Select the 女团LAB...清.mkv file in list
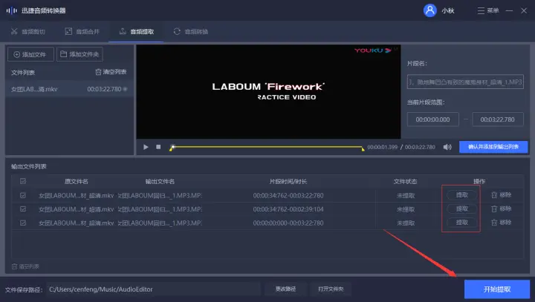The height and width of the screenshot is (302, 535). [x=69, y=89]
